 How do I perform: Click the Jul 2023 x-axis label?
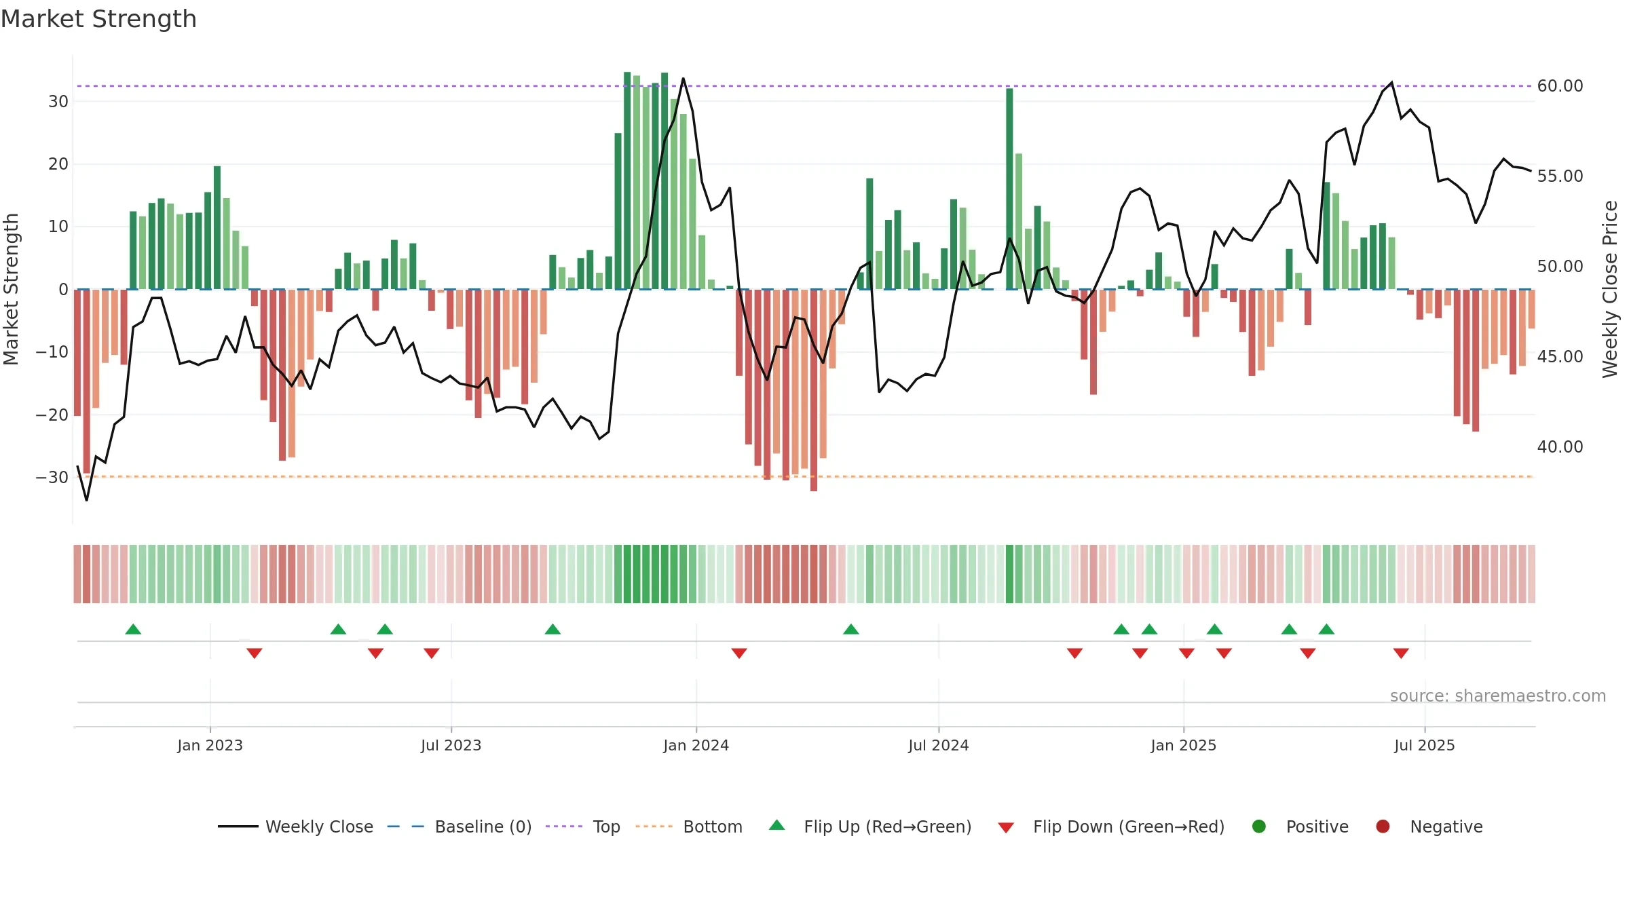pyautogui.click(x=451, y=745)
